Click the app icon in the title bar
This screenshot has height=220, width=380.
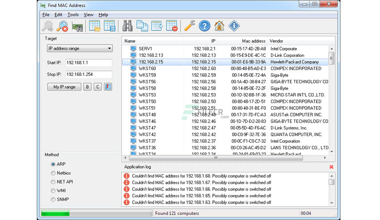(43, 5)
